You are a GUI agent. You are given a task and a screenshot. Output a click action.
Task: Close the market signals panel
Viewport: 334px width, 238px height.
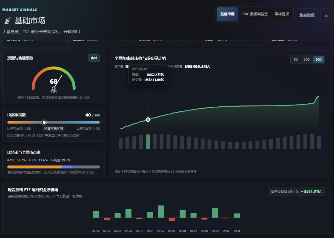[326, 16]
